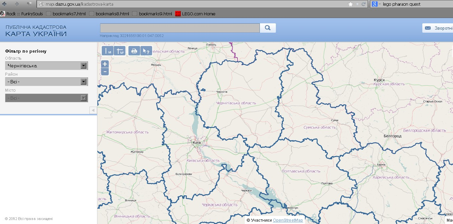The image size is (453, 224).
Task: Click the print map icon
Action: click(134, 51)
